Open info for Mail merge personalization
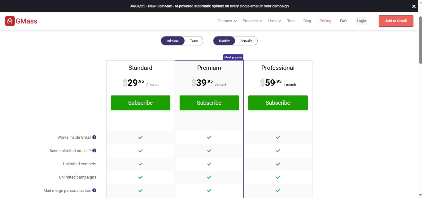The width and height of the screenshot is (423, 198). 94,190
